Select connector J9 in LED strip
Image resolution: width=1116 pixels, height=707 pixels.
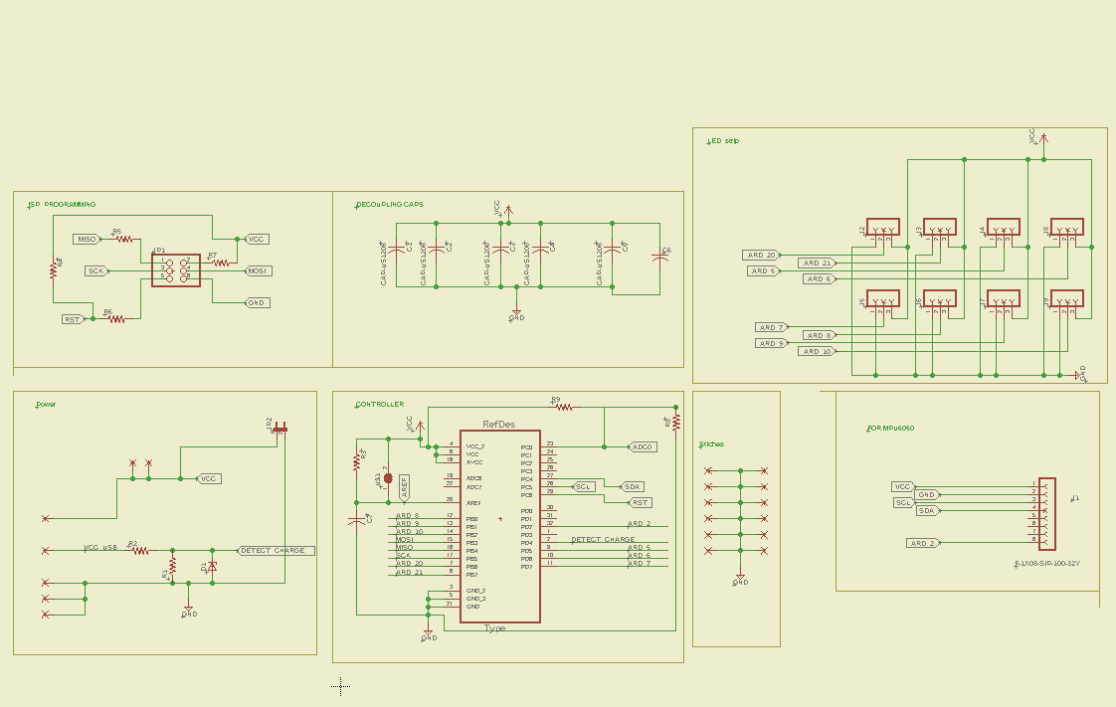pos(1067,298)
